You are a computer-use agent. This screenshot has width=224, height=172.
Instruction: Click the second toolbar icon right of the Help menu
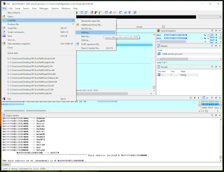[86, 13]
